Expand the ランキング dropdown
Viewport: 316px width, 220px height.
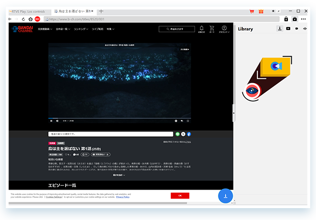pyautogui.click(x=81, y=29)
